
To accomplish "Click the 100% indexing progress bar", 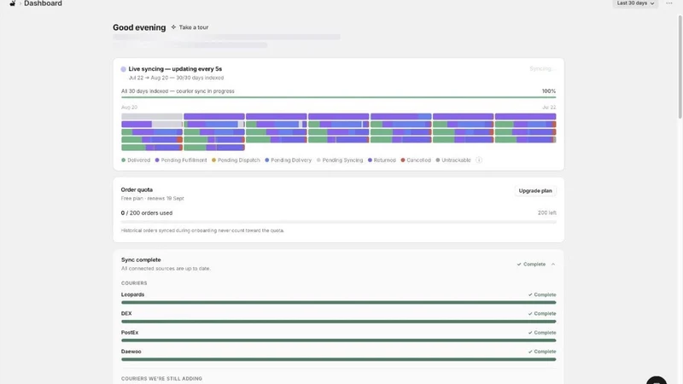I will pos(338,97).
